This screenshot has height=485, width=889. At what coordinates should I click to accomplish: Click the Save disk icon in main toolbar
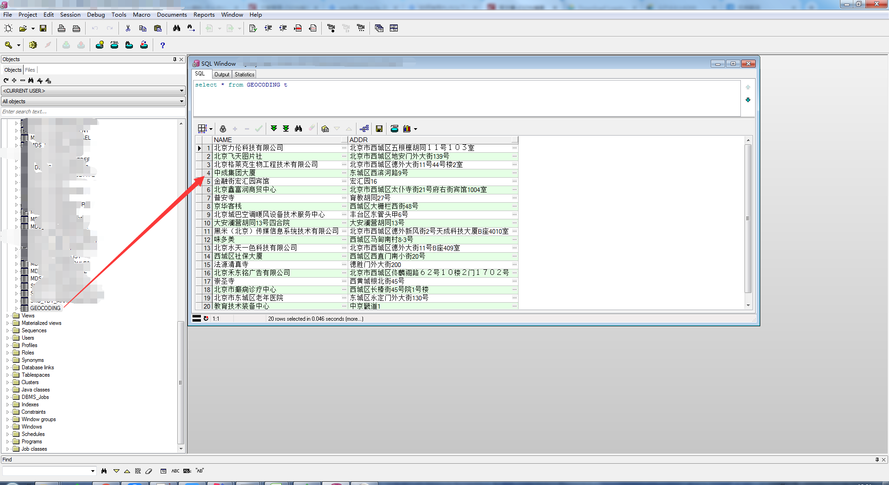(x=43, y=28)
